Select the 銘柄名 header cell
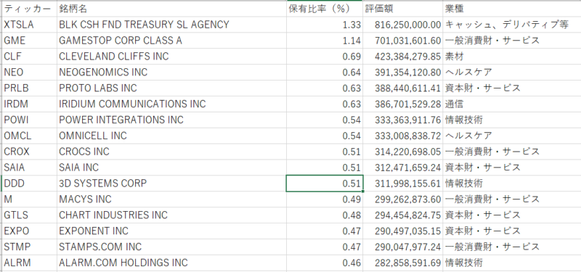The height and width of the screenshot is (272, 581). (171, 9)
